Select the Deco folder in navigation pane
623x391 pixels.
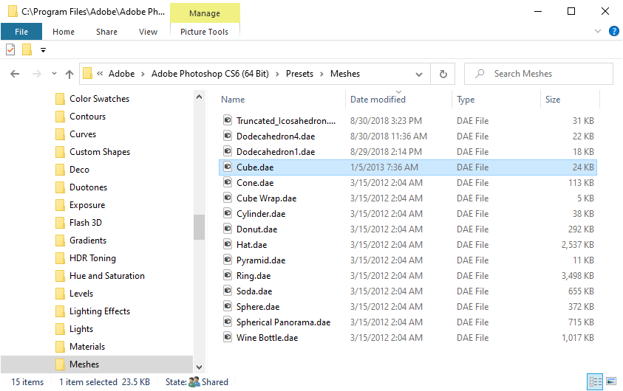(x=79, y=170)
